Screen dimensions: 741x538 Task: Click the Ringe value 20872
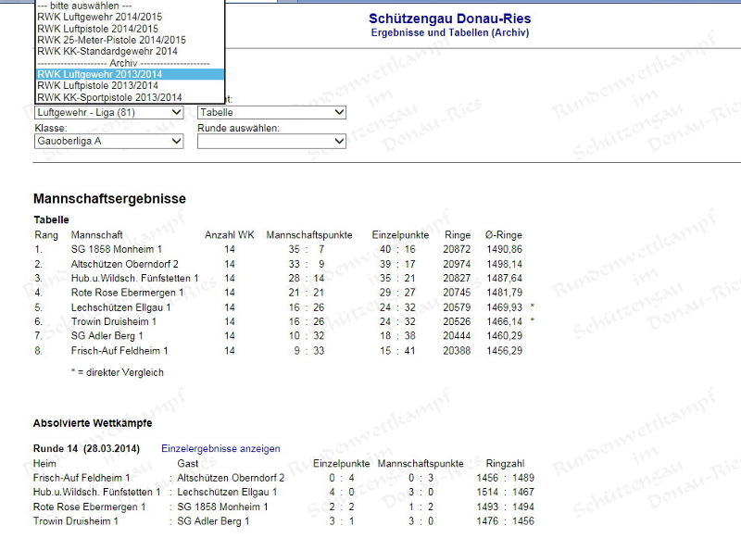[x=457, y=249]
